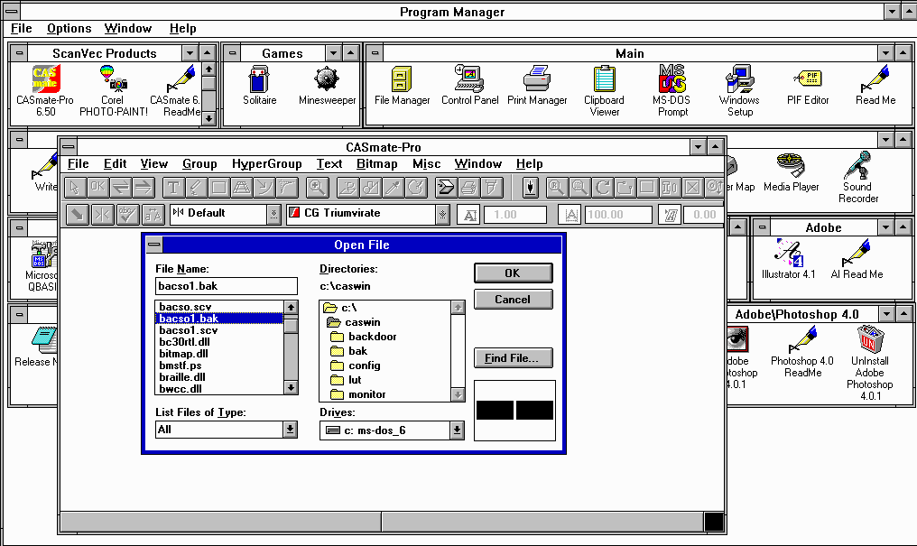Viewport: 917px width, 546px height.
Task: Open the Default style dropdown arrow
Action: 273,215
